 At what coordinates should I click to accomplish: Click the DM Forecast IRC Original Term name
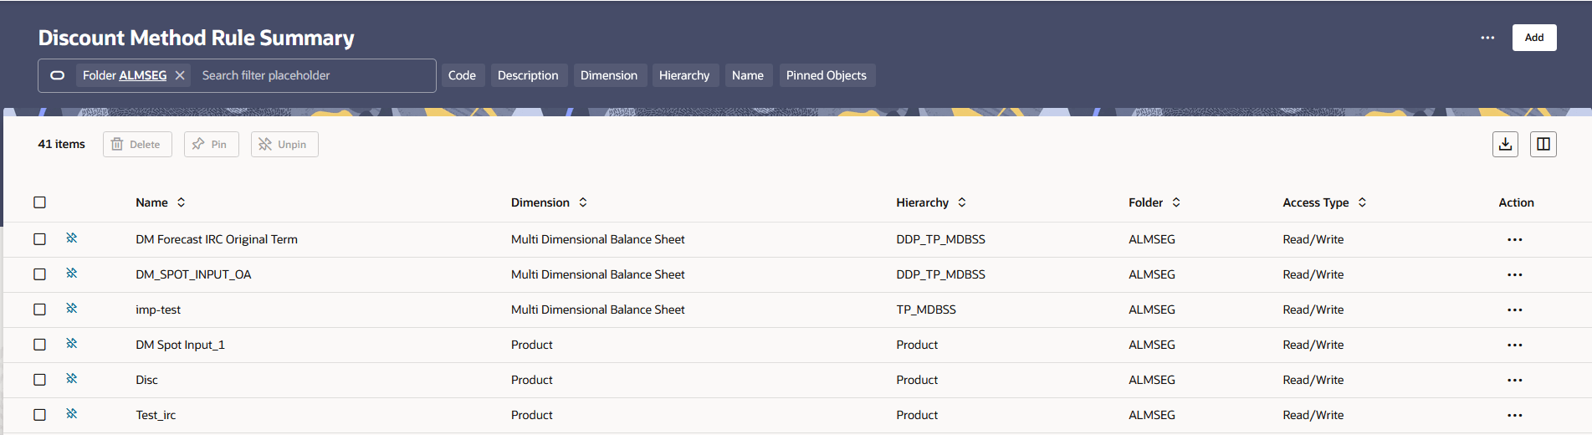(x=217, y=239)
